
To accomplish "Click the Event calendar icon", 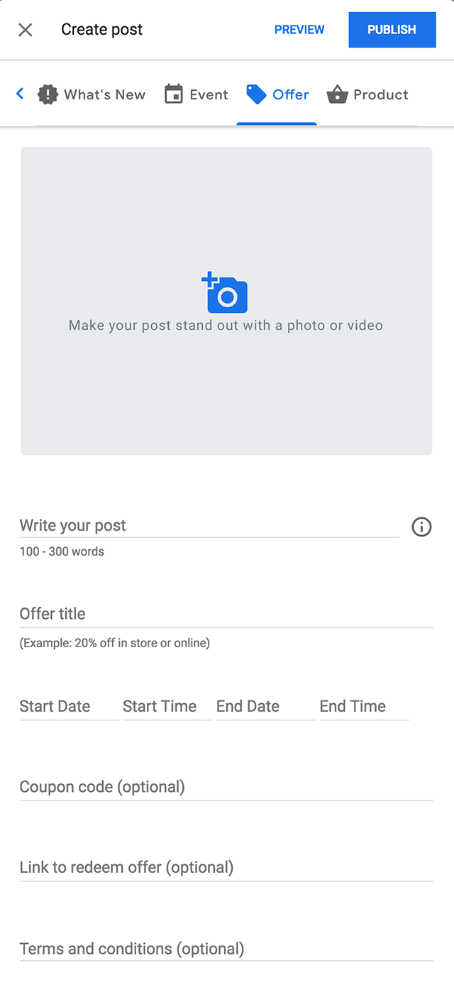I will [174, 94].
